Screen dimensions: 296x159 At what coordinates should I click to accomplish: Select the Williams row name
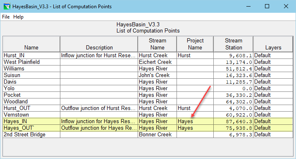[x=31, y=69]
